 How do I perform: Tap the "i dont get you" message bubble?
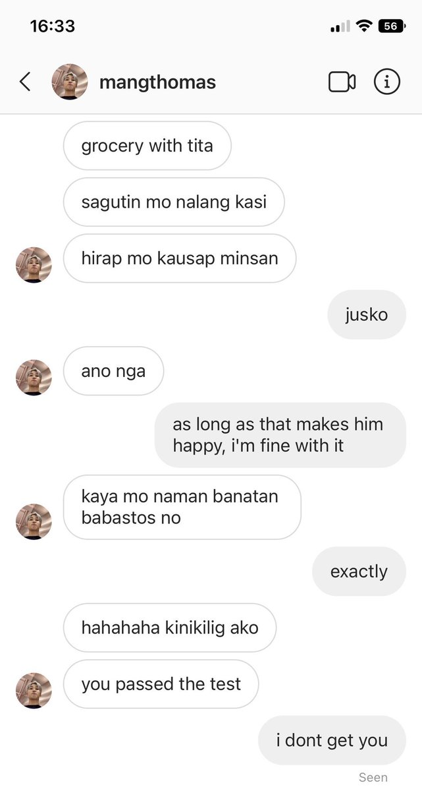332,740
